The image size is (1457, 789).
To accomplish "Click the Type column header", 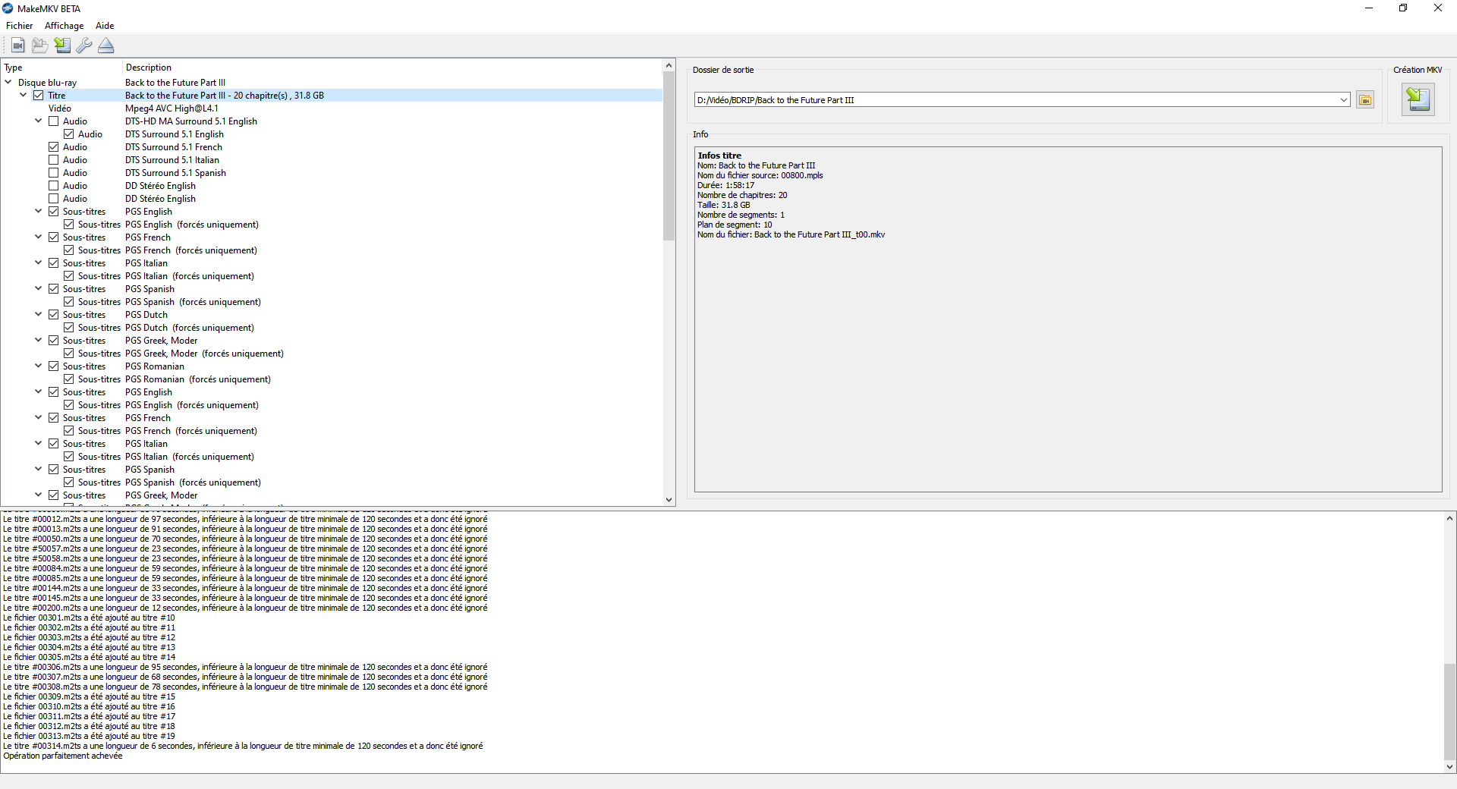I will 14,68.
